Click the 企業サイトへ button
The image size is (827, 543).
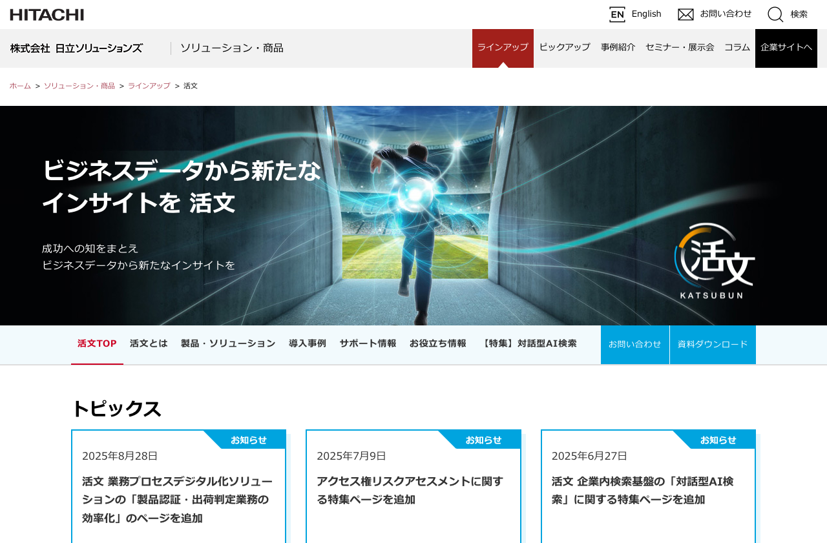point(786,46)
